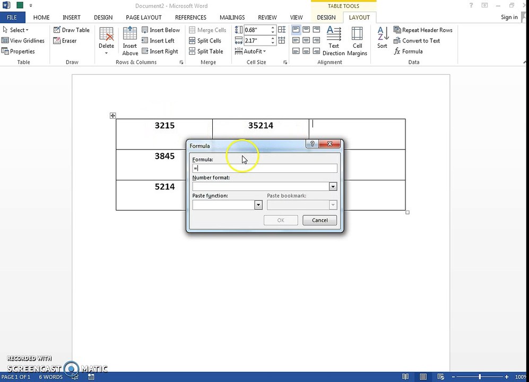
Task: Click the Draw Table tool
Action: [72, 30]
